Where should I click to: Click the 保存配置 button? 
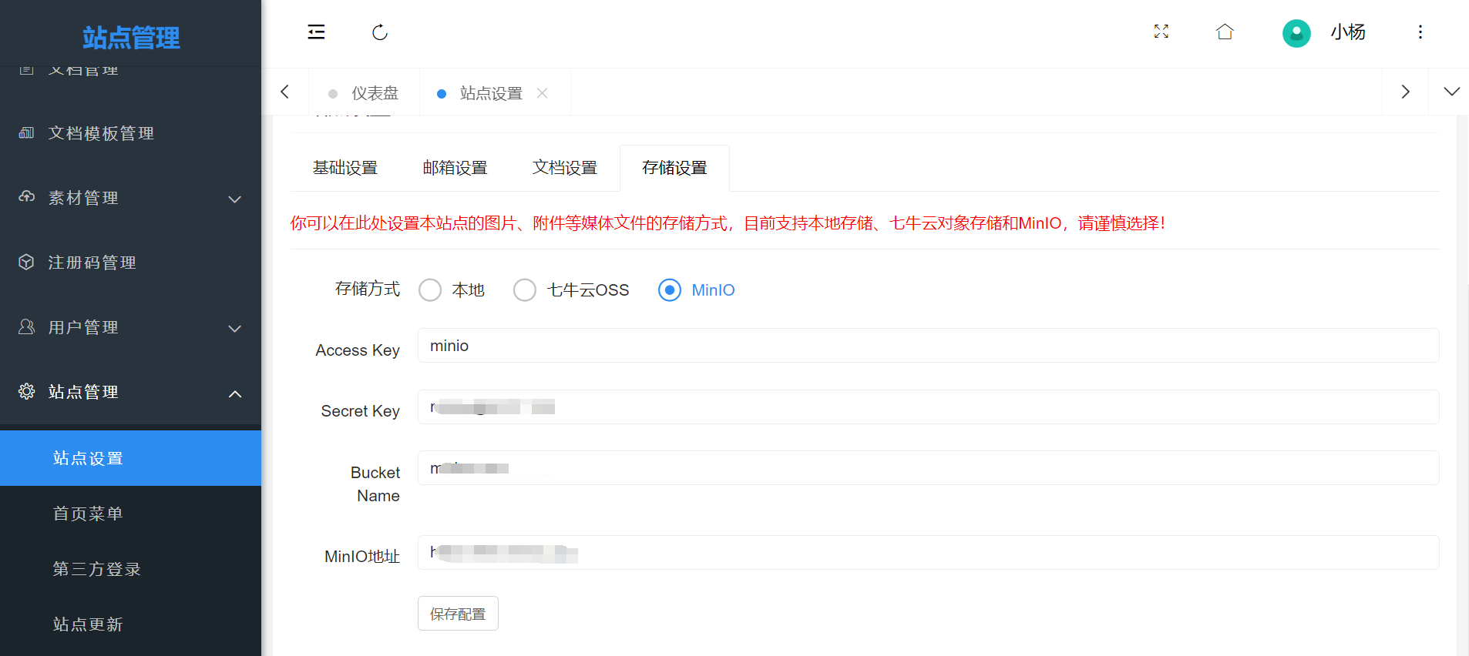pos(458,614)
